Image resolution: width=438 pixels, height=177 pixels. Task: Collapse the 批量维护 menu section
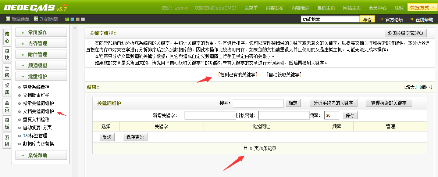tap(41, 76)
